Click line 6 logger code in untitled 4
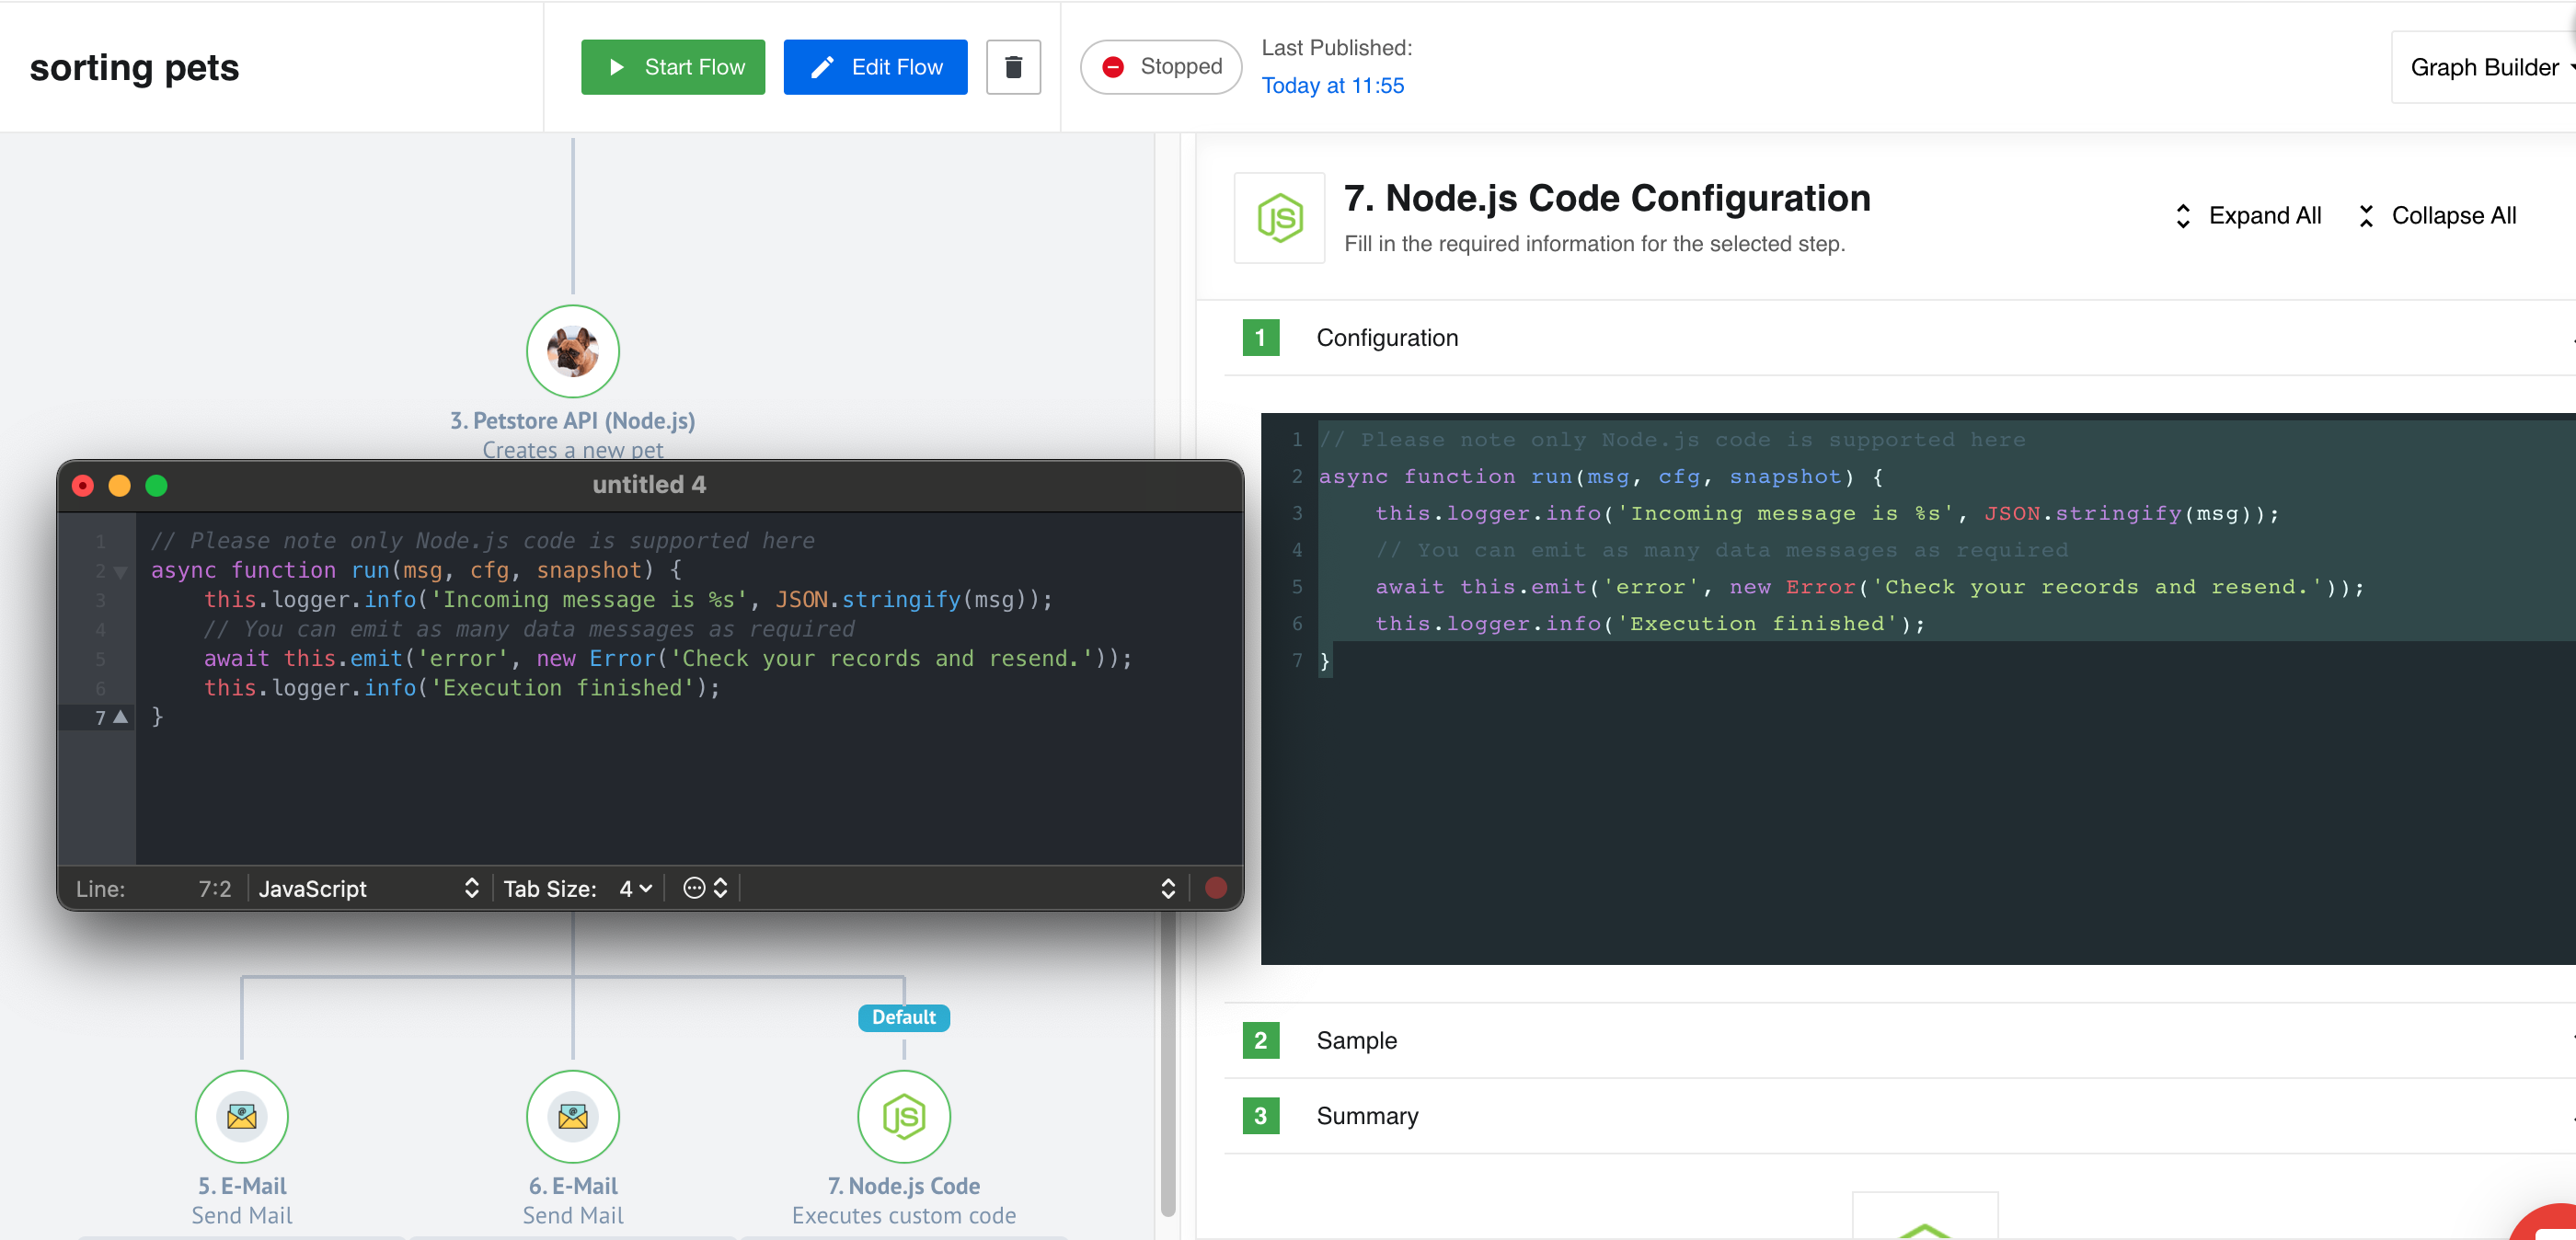The width and height of the screenshot is (2576, 1240). 462,688
